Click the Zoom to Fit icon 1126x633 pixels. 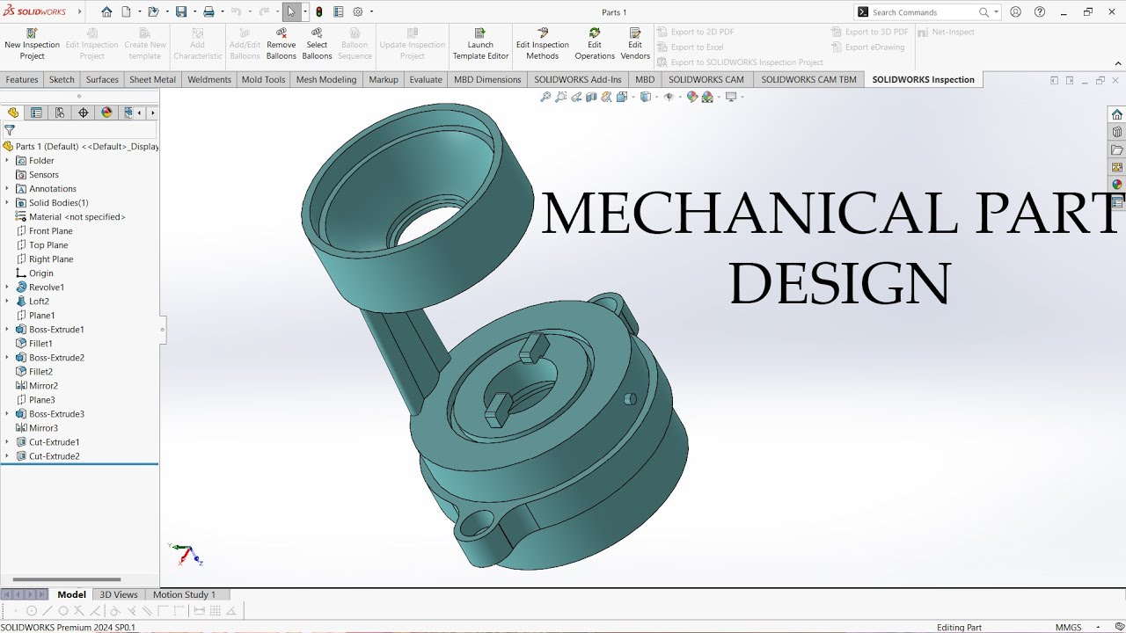tap(545, 97)
